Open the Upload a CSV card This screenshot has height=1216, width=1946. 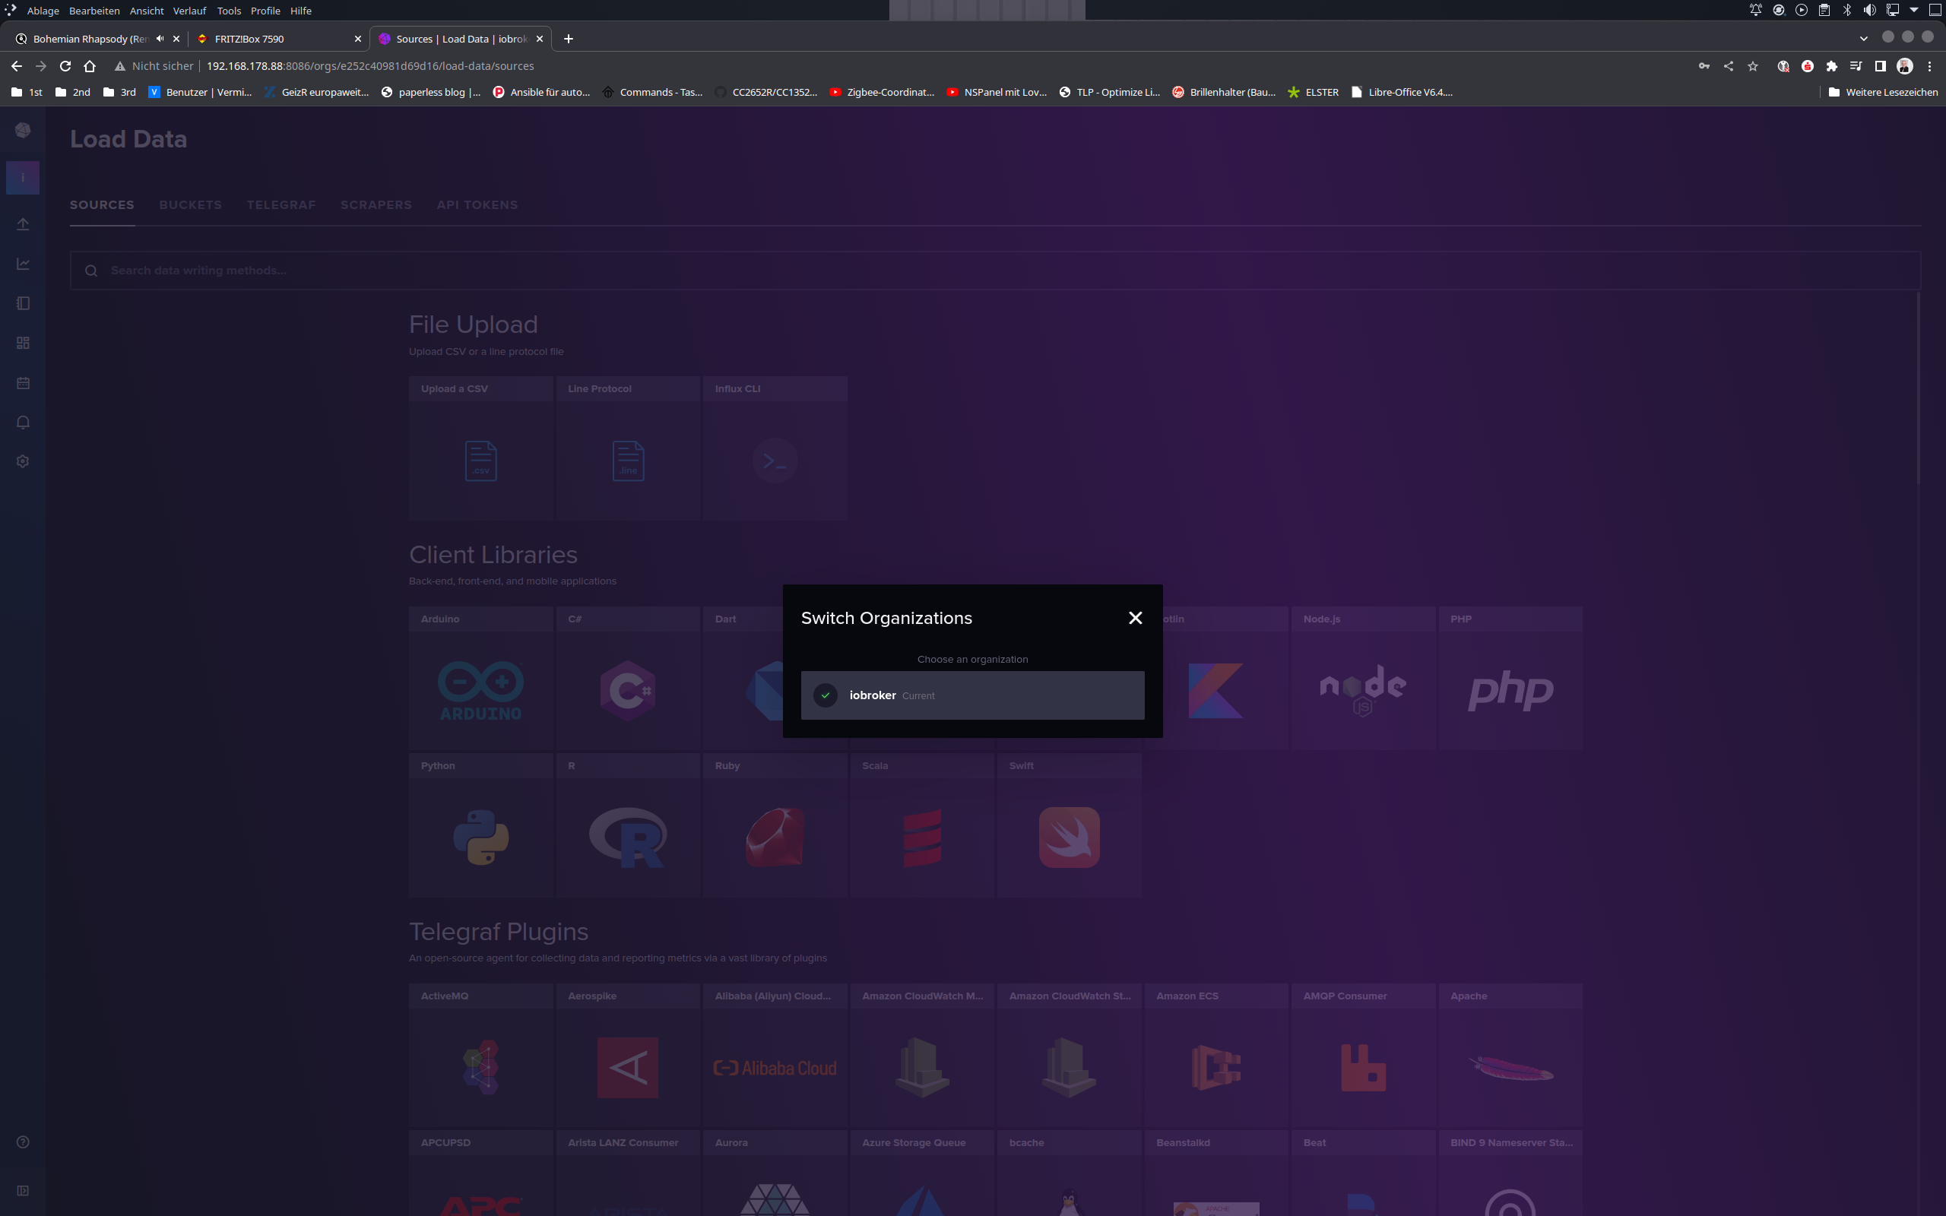481,448
